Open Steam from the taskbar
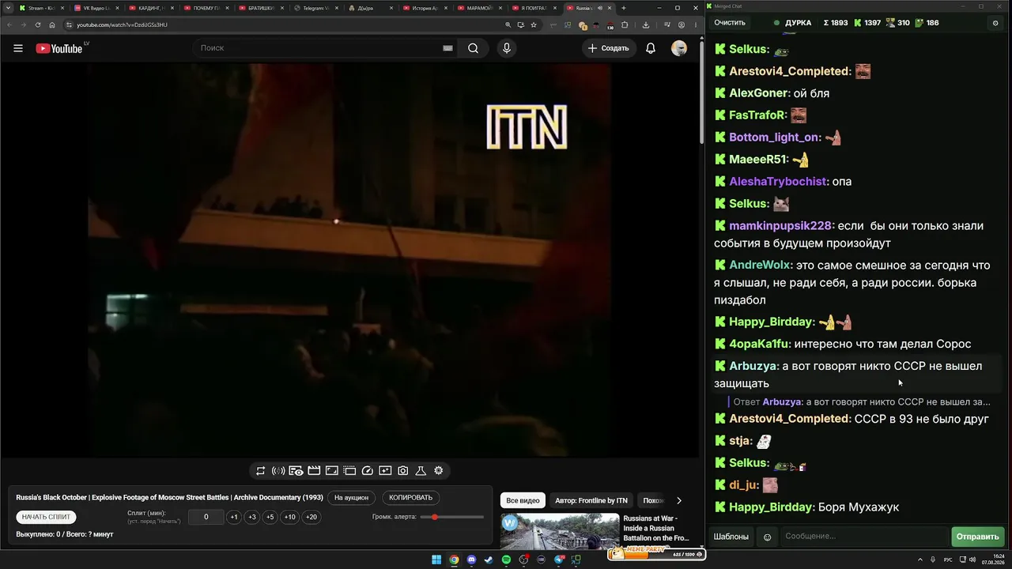This screenshot has width=1012, height=569. 489,560
